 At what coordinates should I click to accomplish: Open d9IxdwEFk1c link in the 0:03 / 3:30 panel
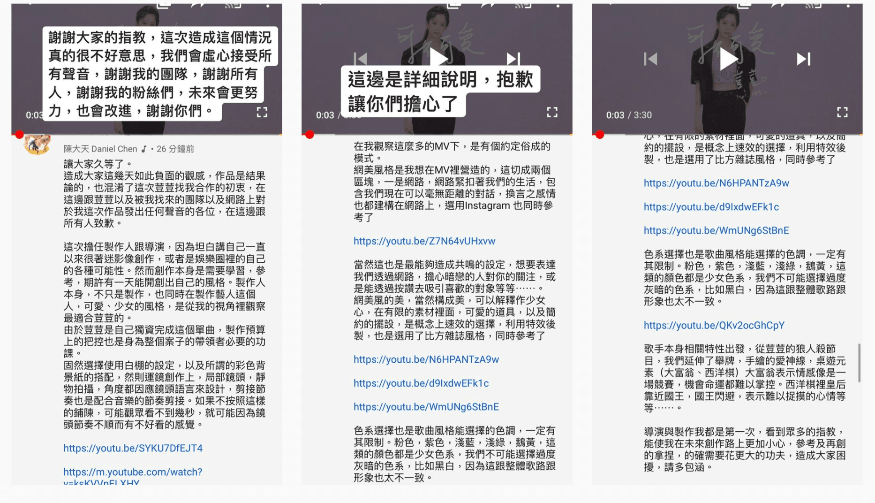[x=711, y=207]
